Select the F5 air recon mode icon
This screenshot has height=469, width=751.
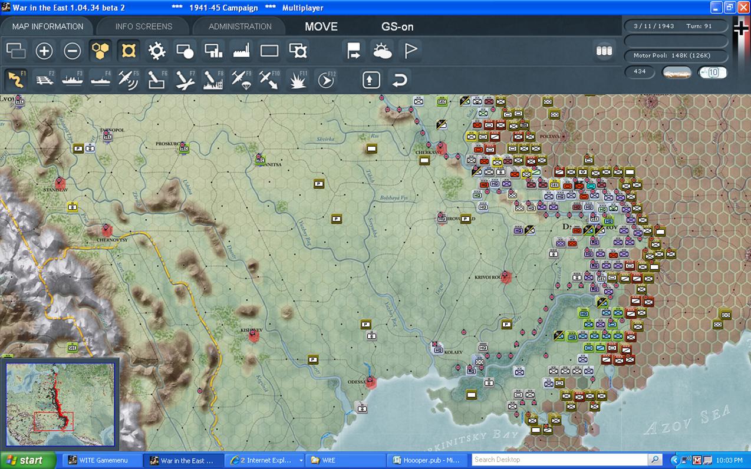click(x=129, y=80)
